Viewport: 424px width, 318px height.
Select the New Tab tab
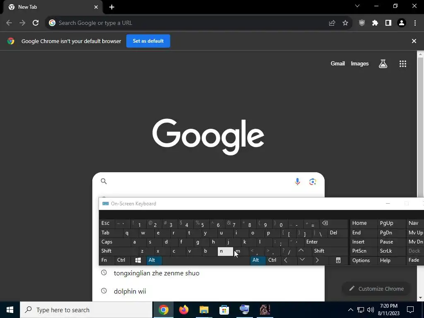pos(51,7)
